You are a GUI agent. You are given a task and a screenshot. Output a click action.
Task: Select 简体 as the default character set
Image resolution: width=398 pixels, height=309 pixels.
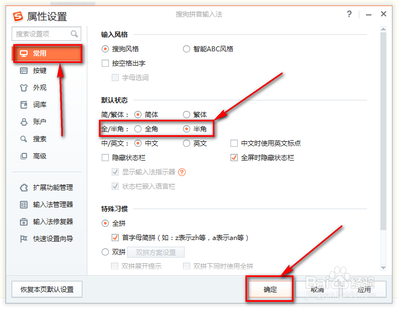pos(138,115)
